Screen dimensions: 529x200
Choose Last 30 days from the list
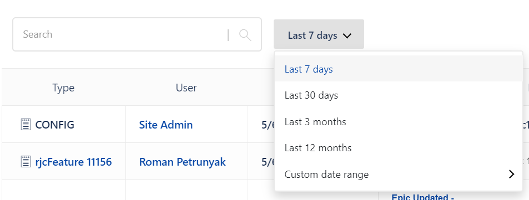399,95
